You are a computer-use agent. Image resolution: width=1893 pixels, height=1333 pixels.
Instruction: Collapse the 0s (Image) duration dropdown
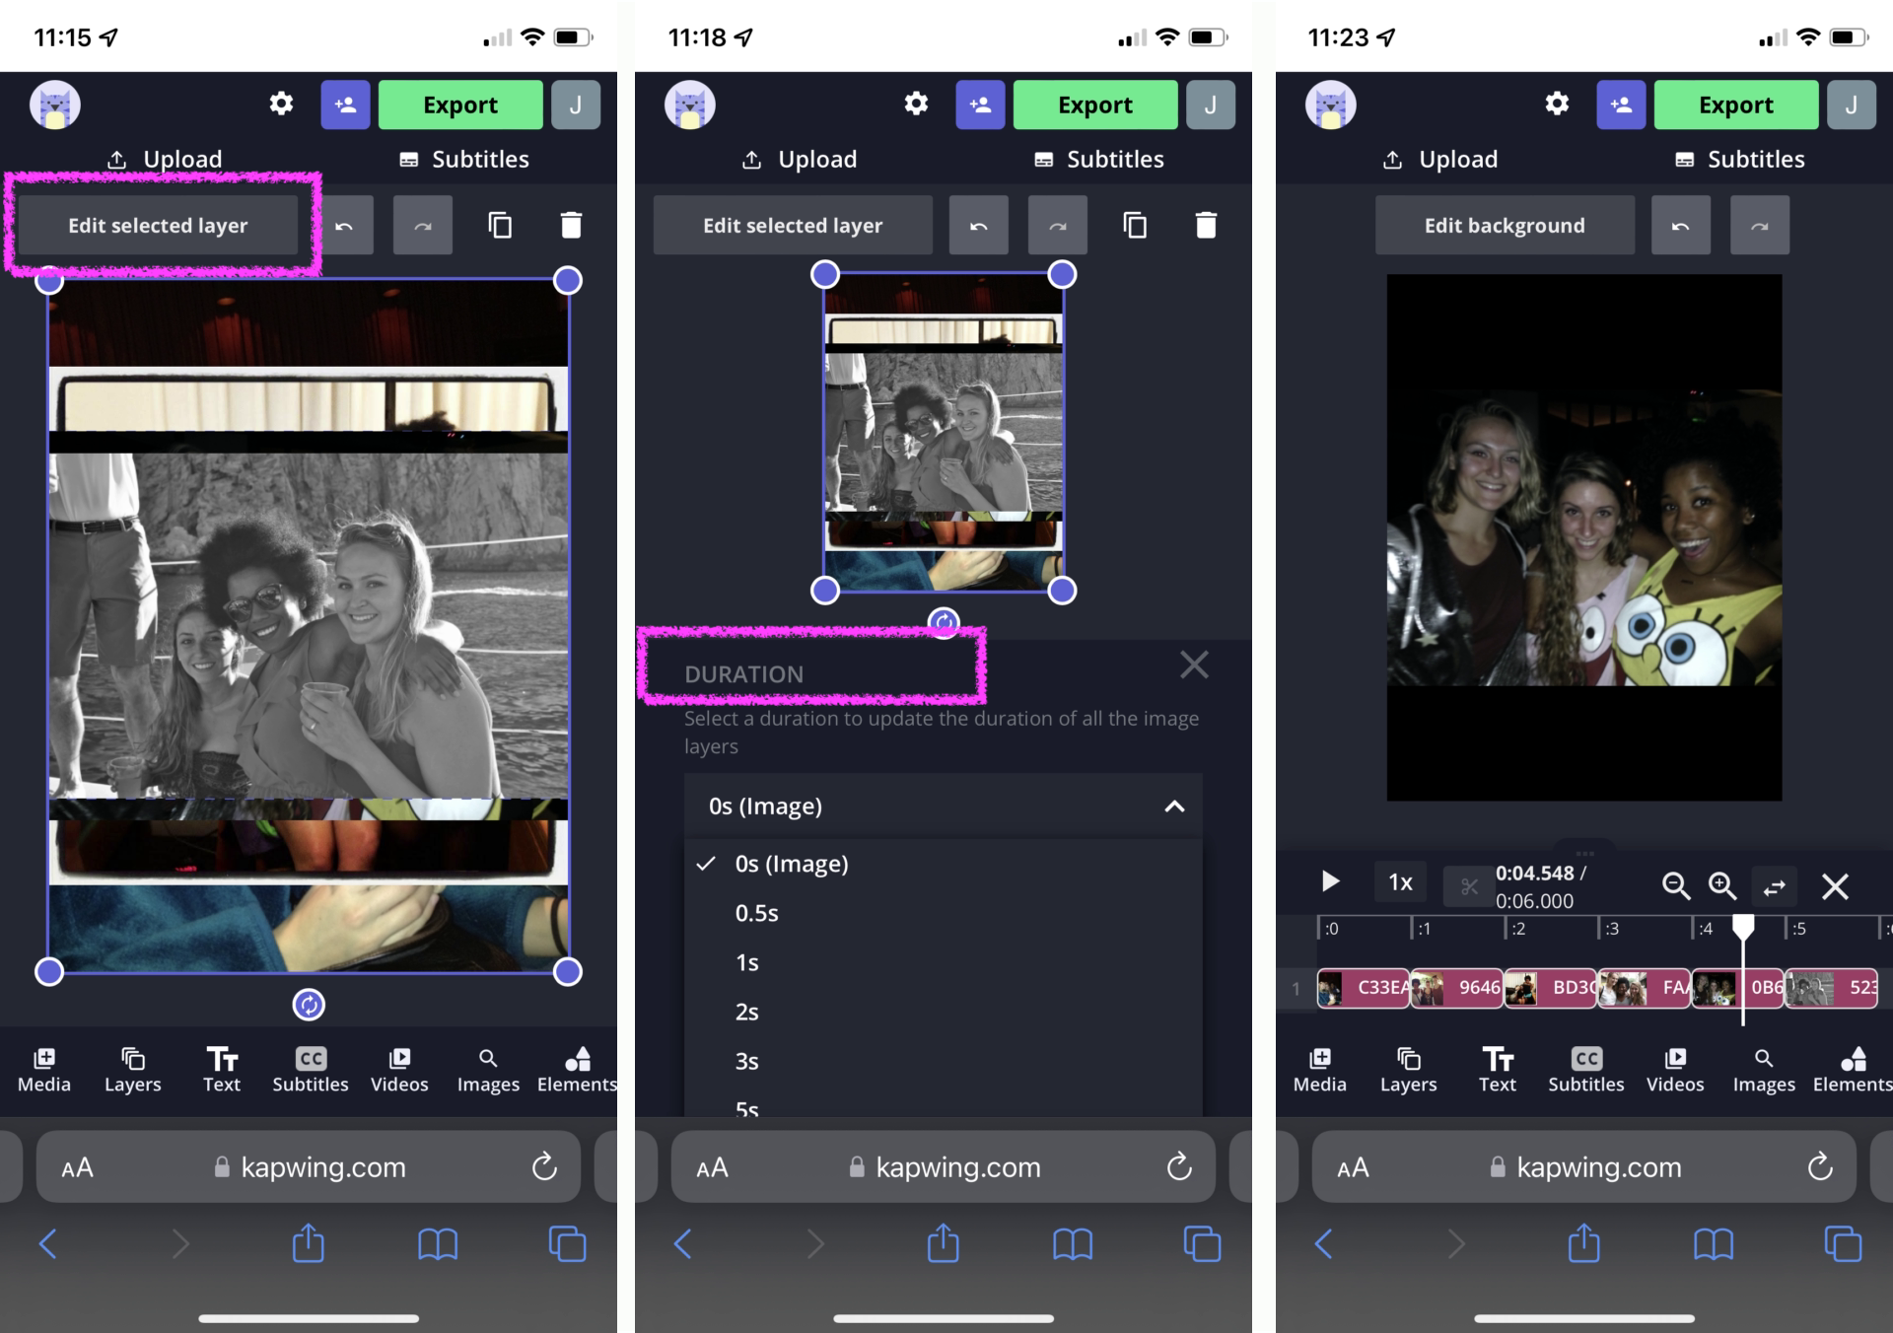1173,807
